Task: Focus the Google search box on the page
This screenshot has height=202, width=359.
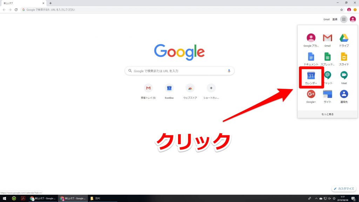Action: coord(179,71)
